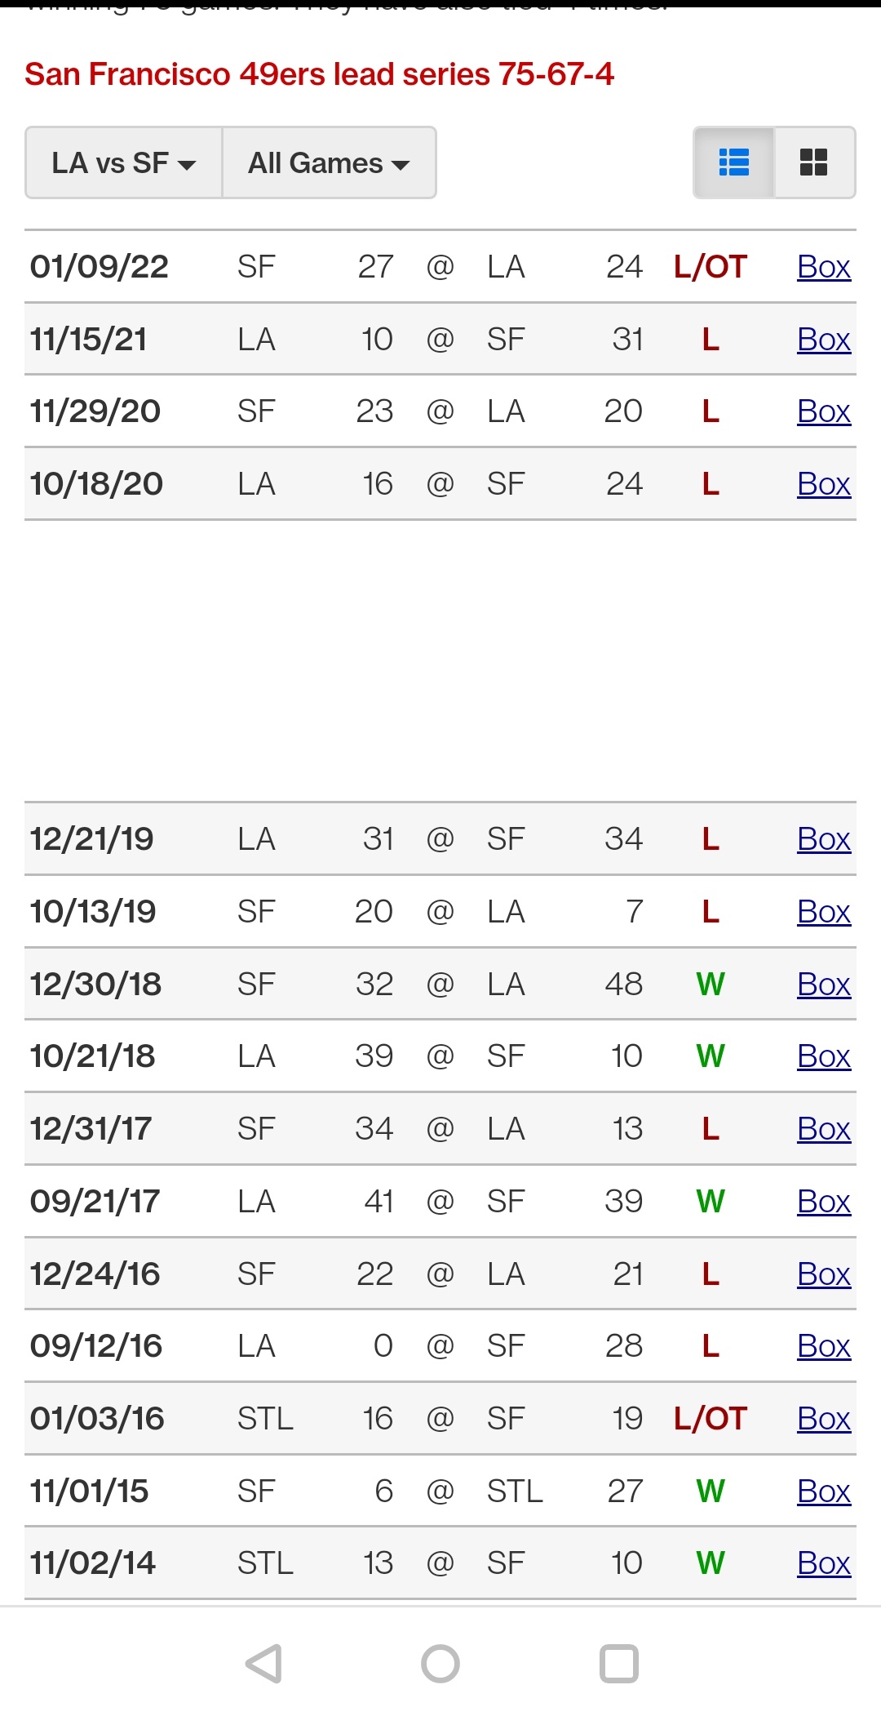
Task: Tap Android recent apps square button
Action: 618,1663
